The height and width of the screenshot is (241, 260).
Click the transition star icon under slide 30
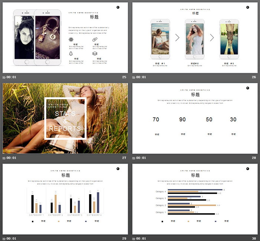(134, 238)
